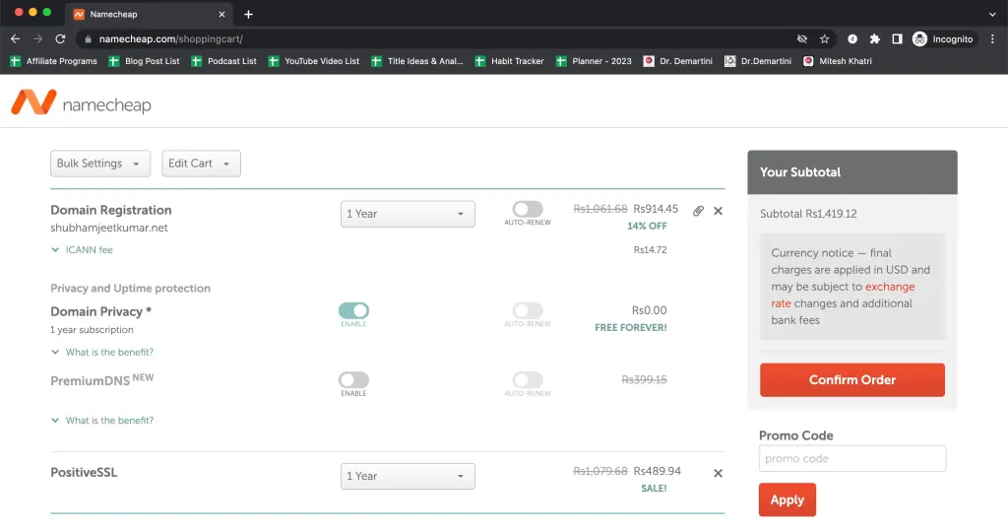The width and height of the screenshot is (1008, 532).
Task: Open Blog Post List bookmark
Action: (145, 61)
